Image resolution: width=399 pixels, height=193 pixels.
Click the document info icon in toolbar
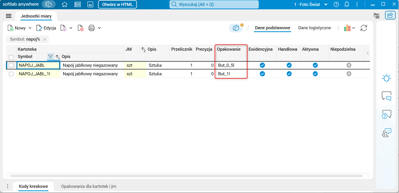63,28
